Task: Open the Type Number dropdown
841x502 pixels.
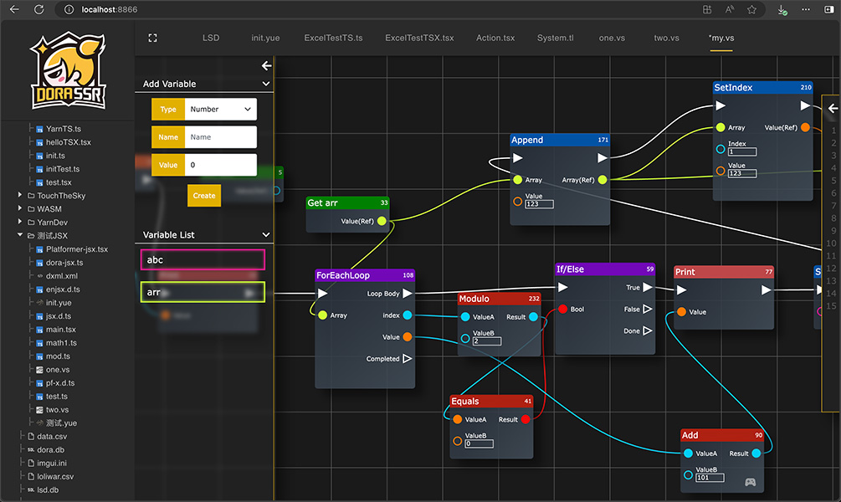Action: (x=220, y=109)
